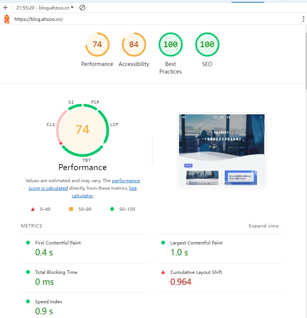Click the page screenshot thumbnail
Image resolution: width=307 pixels, height=318 pixels.
(x=222, y=150)
